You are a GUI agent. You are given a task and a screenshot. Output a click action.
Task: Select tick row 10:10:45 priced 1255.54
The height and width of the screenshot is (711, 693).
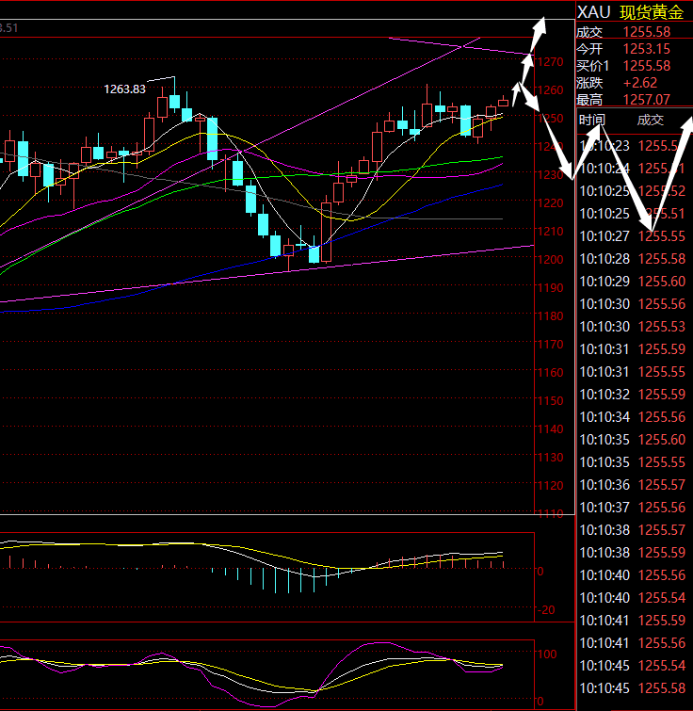(634, 666)
